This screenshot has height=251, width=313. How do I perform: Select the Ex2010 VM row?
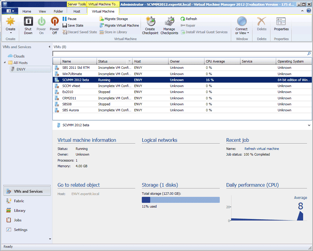[x=182, y=92]
